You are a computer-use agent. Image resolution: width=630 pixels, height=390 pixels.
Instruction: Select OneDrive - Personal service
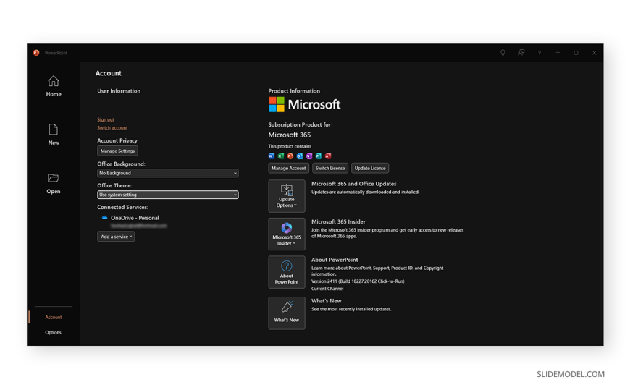pyautogui.click(x=135, y=218)
